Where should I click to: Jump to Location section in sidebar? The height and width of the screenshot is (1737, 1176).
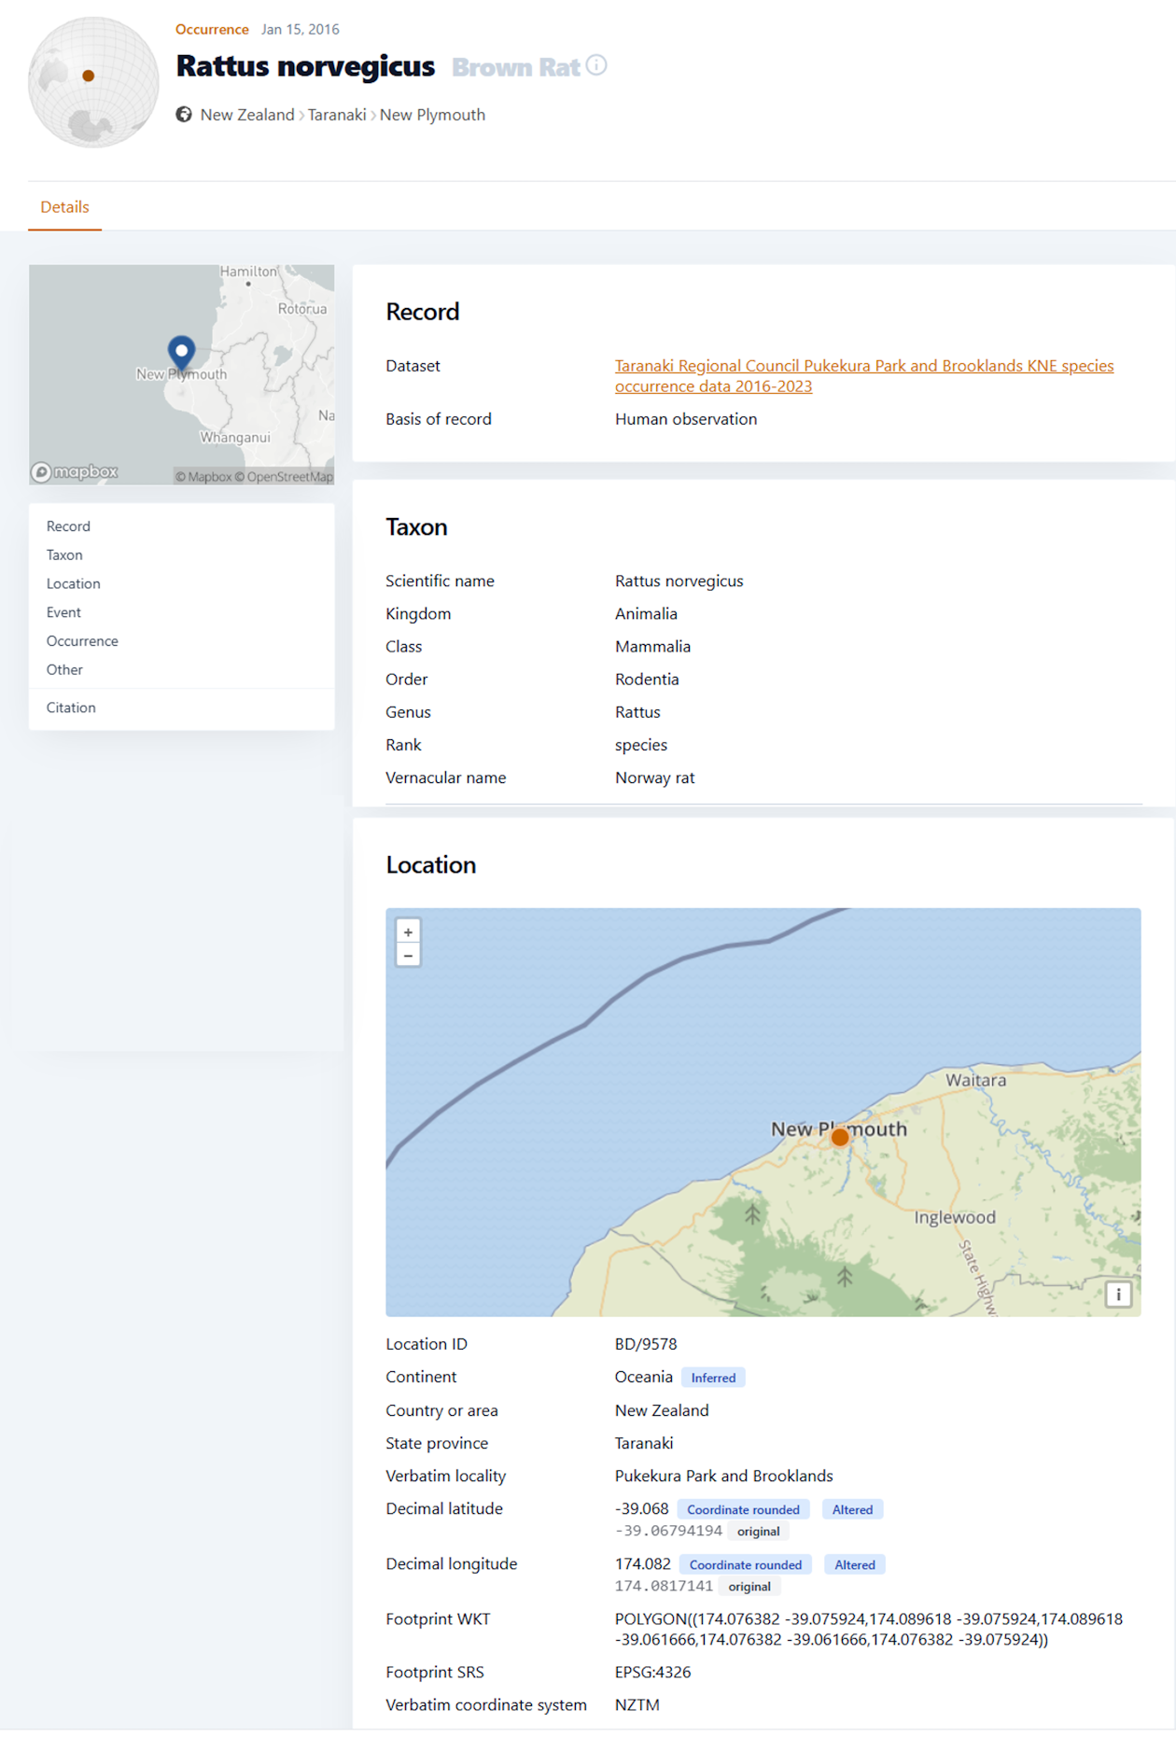pos(73,584)
